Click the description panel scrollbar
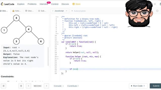This screenshot has height=90, width=161. coord(48,56)
